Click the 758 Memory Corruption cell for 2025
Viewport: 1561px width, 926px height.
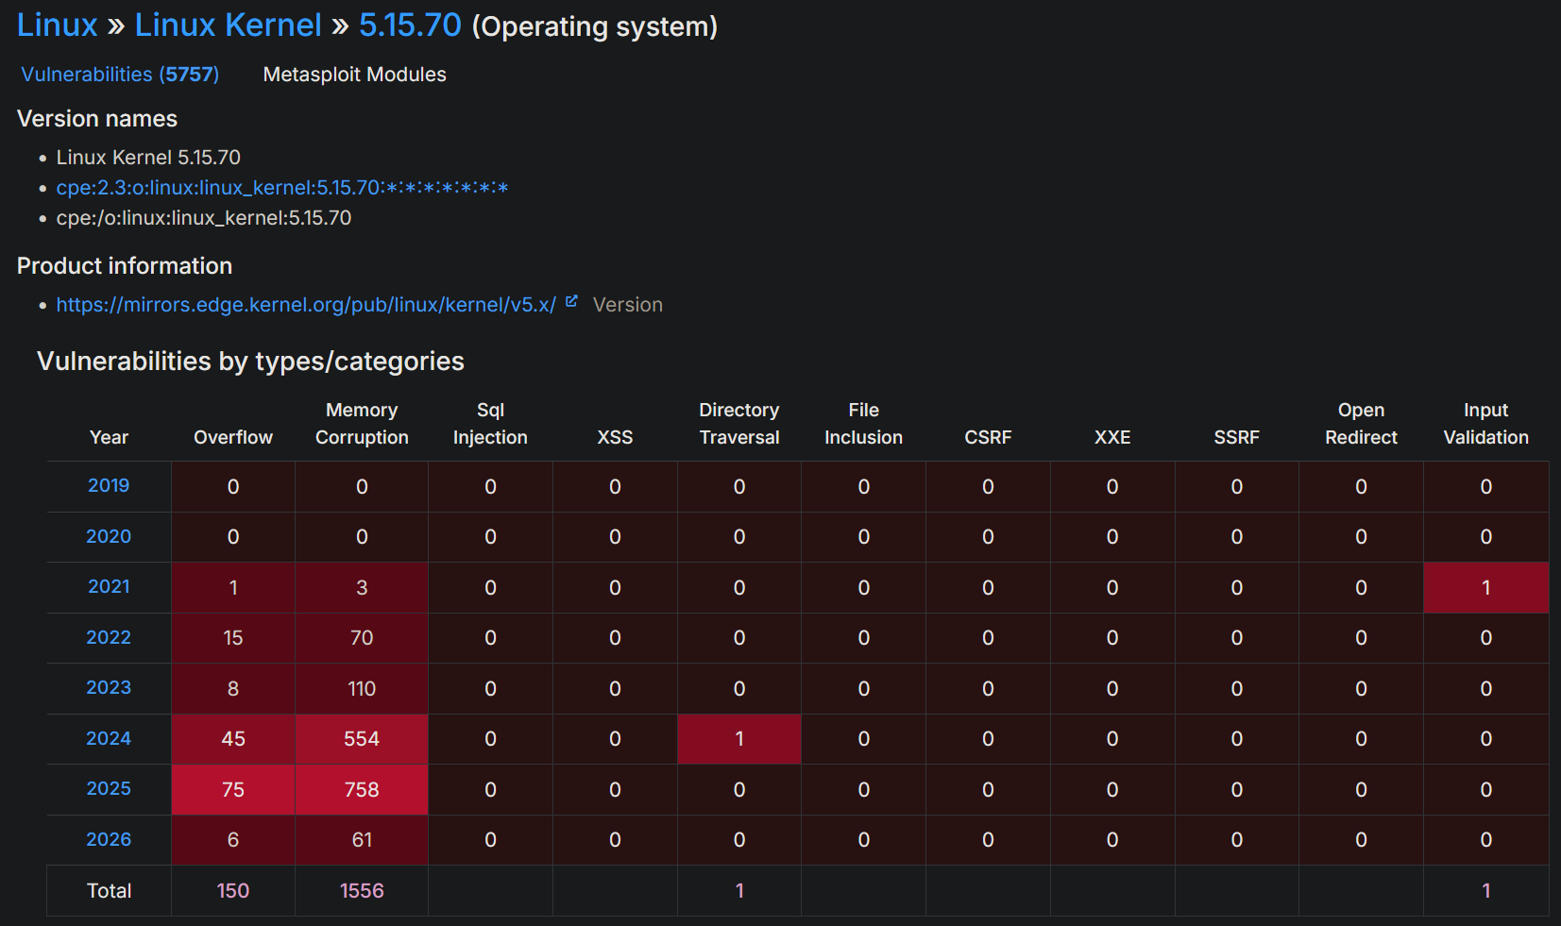coord(362,789)
